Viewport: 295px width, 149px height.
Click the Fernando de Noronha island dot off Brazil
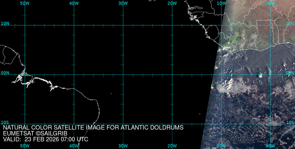pyautogui.click(x=111, y=94)
